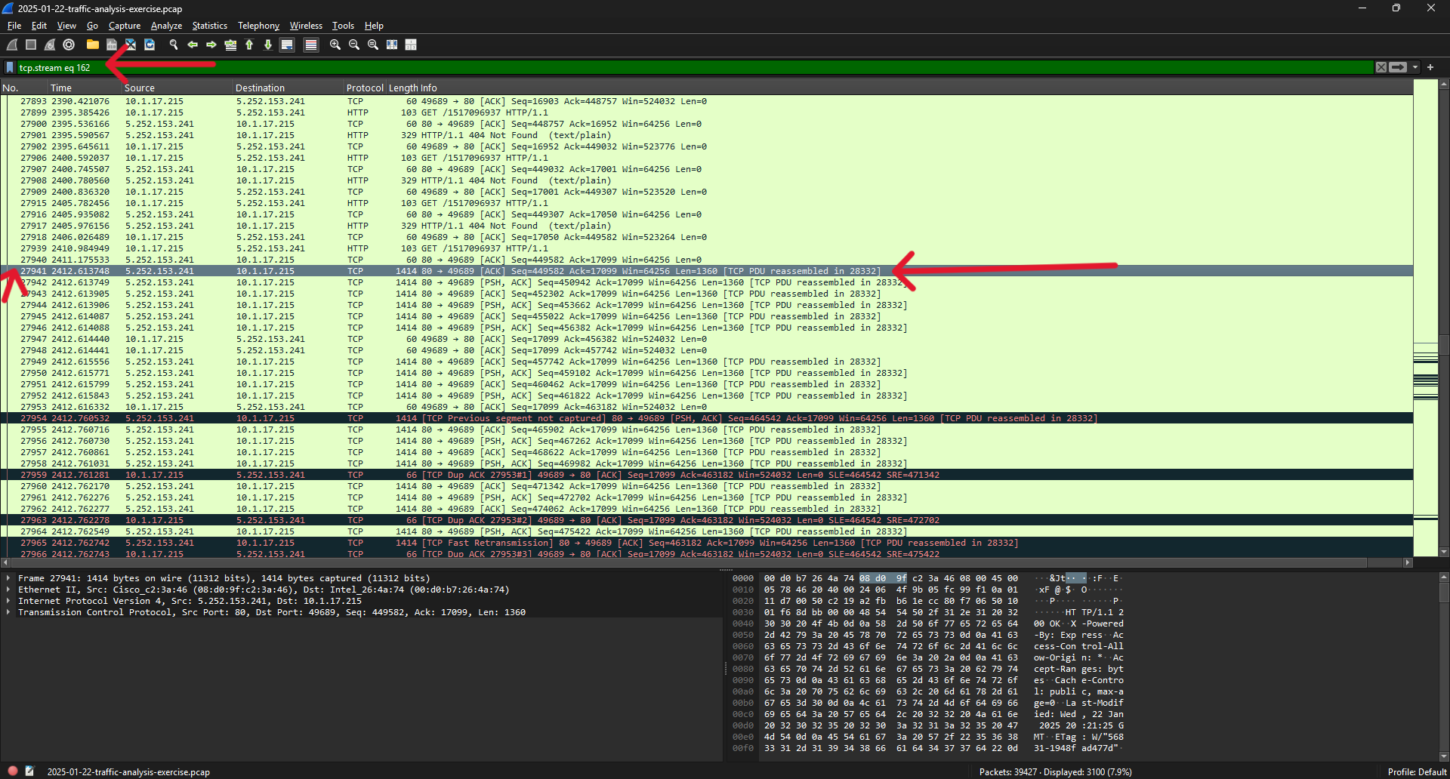This screenshot has height=779, width=1450.
Task: Click the Find packet magnifier icon
Action: [x=174, y=45]
